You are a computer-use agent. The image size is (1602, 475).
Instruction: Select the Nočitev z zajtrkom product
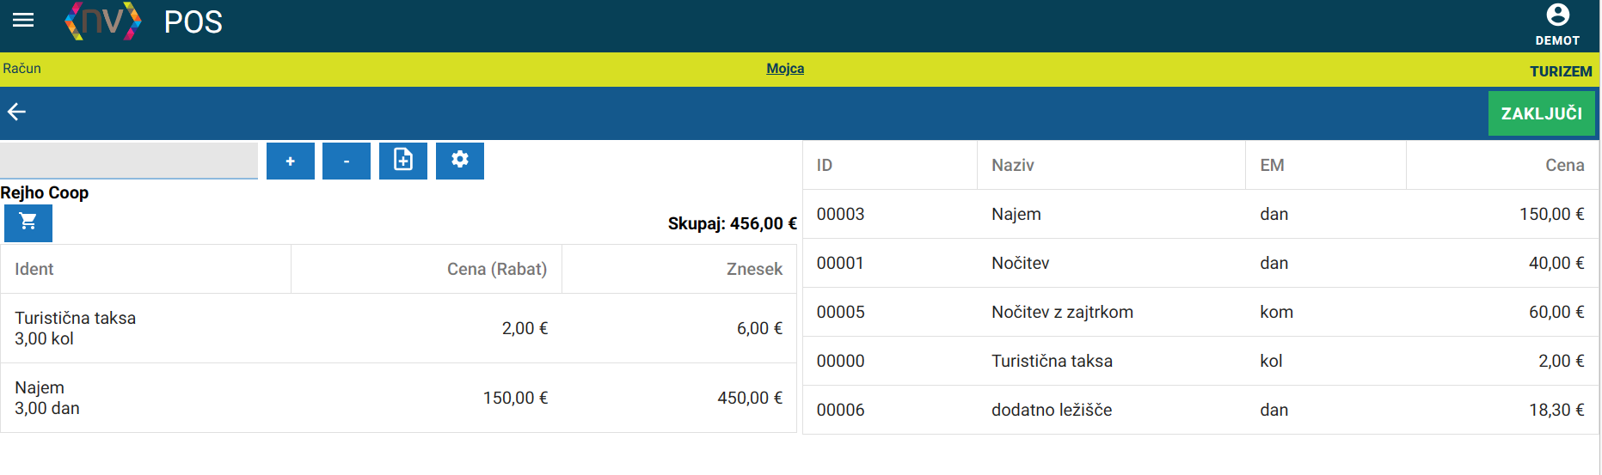(x=1200, y=312)
